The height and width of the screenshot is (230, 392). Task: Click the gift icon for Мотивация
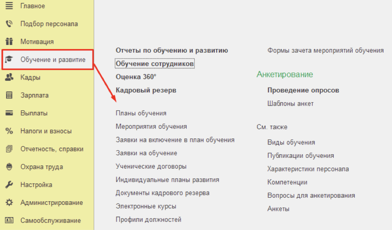pos(9,41)
